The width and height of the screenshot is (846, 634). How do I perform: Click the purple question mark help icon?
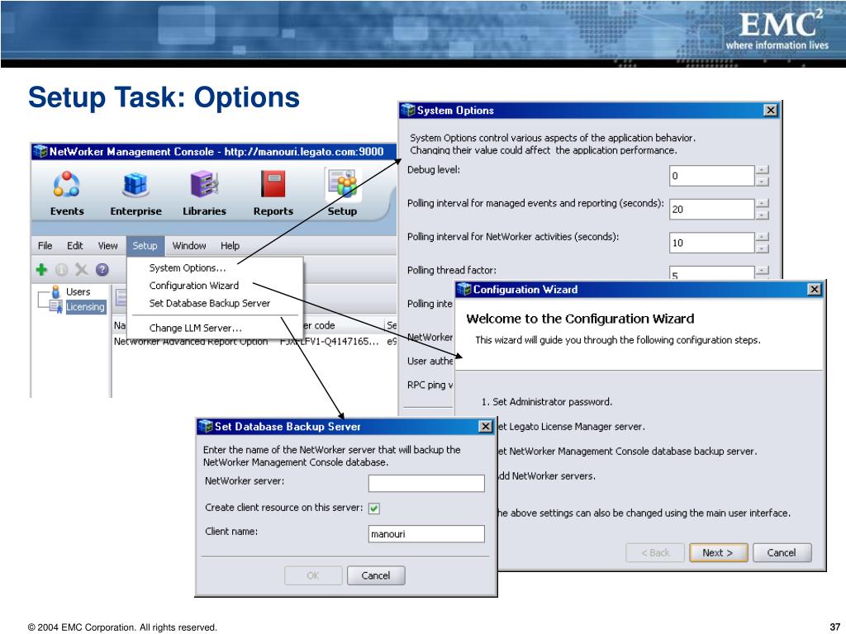102,270
